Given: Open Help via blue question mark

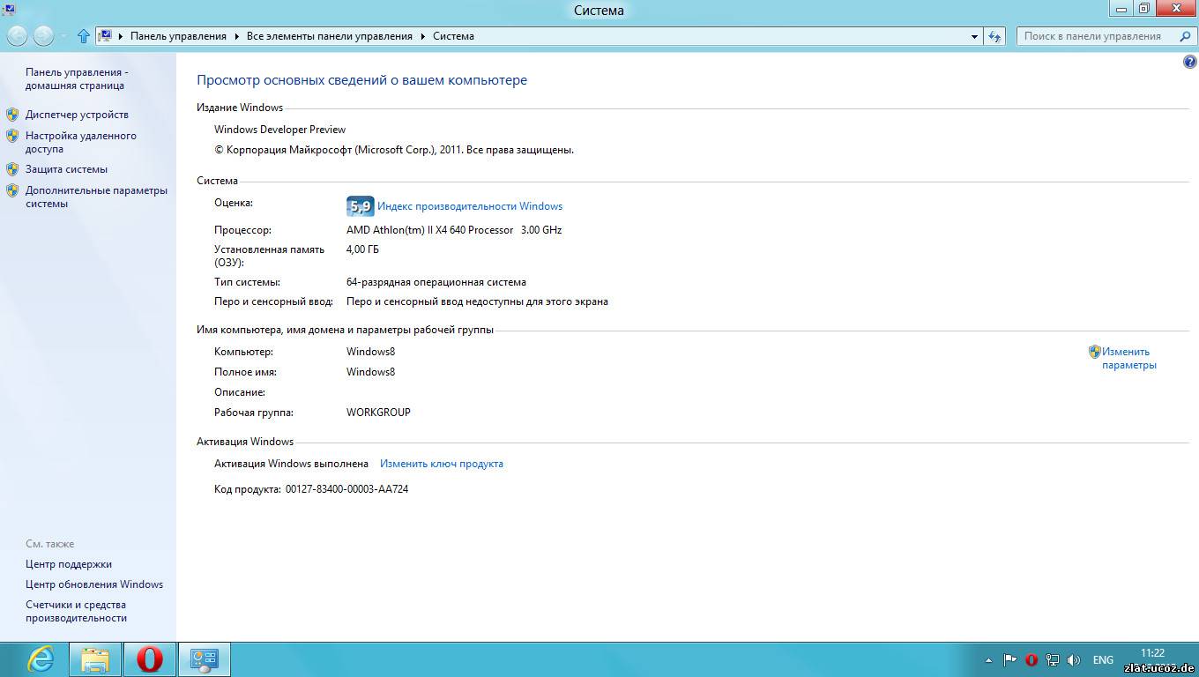Looking at the screenshot, I should [1189, 62].
